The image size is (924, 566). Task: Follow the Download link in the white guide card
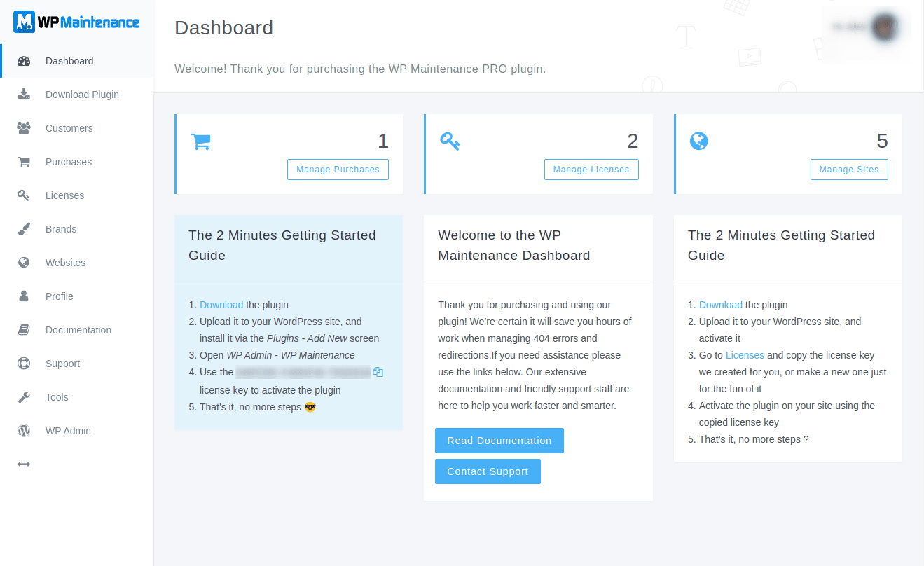(721, 305)
